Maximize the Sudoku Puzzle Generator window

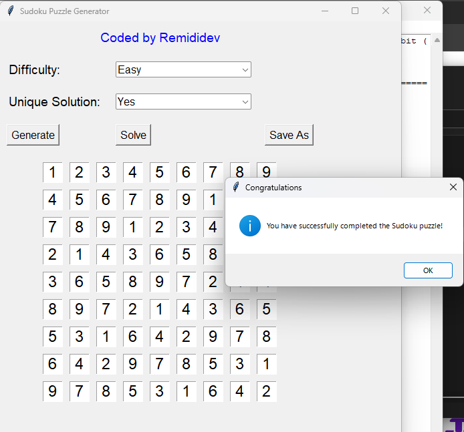click(355, 11)
